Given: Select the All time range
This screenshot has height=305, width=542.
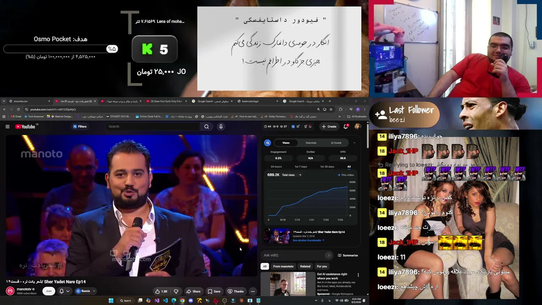Looking at the screenshot, I should tap(349, 166).
